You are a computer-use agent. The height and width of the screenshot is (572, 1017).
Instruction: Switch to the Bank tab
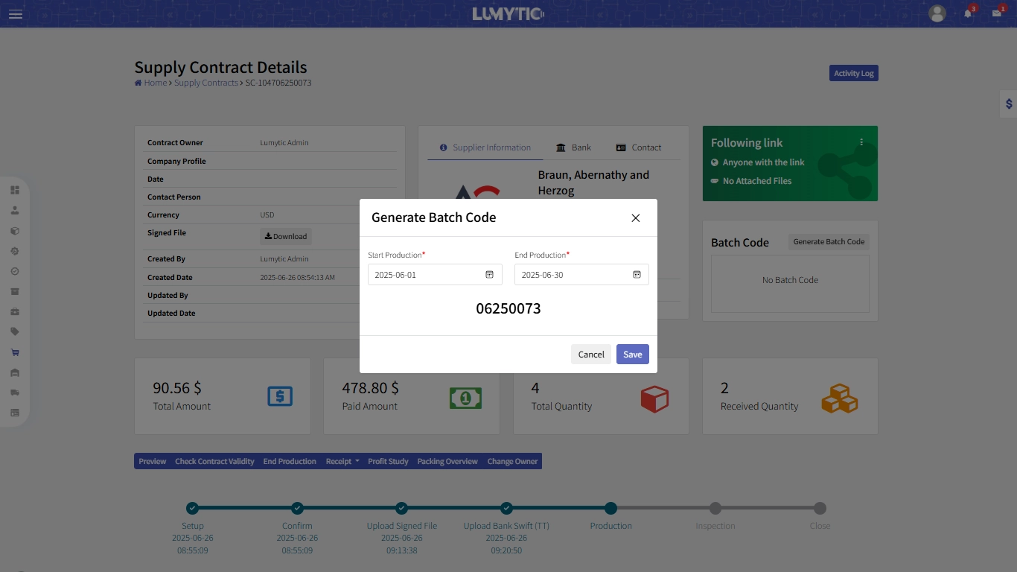coord(573,147)
